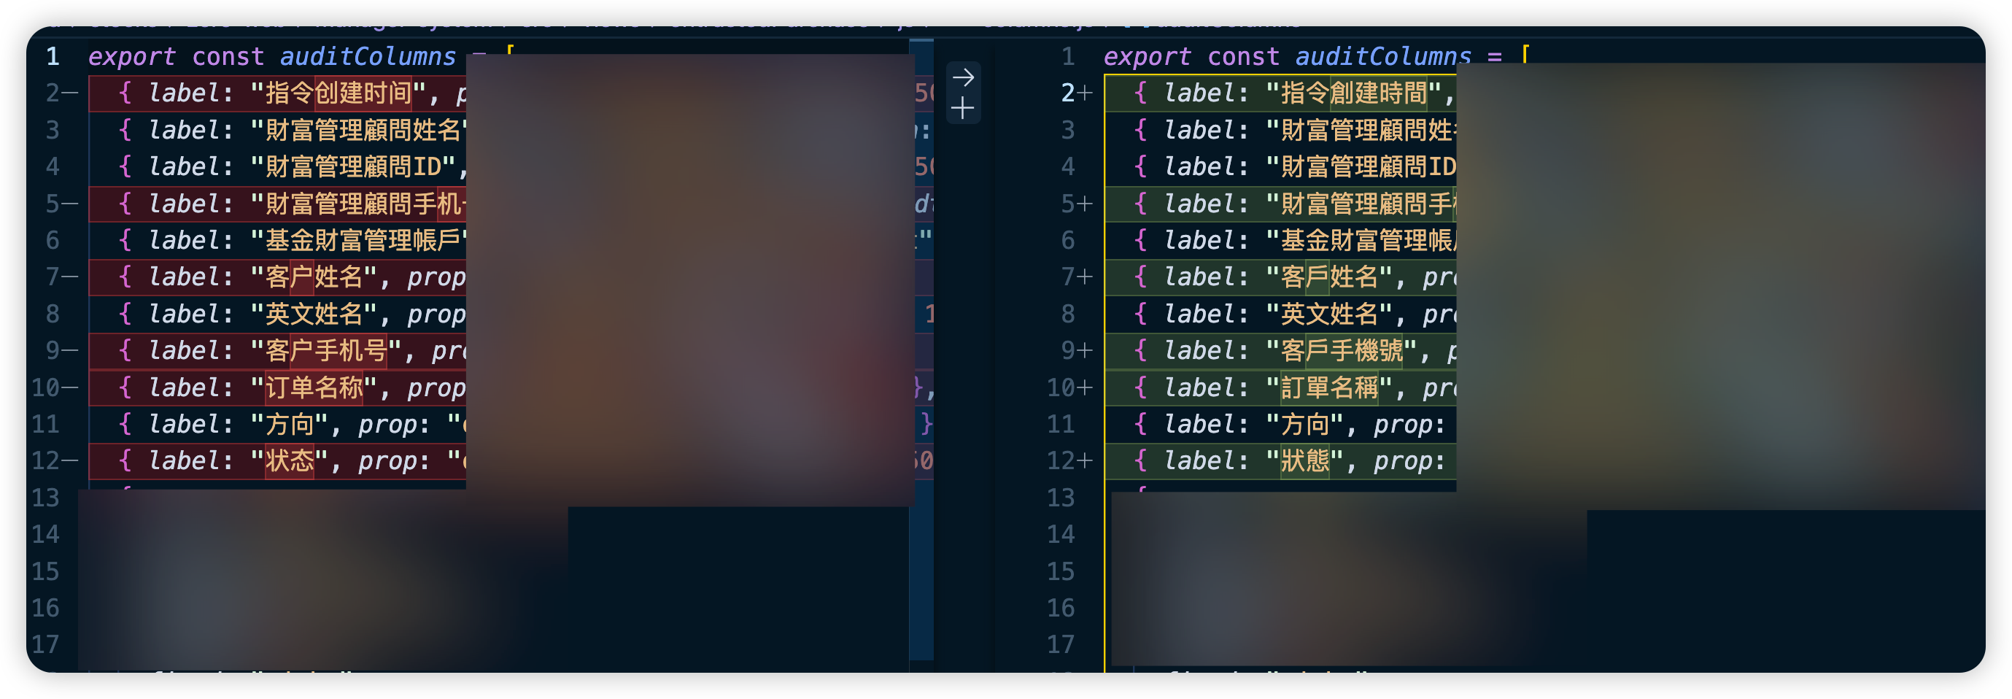Click "财富管理顧問ID" line in original pane
2012x699 pixels.
click(277, 166)
